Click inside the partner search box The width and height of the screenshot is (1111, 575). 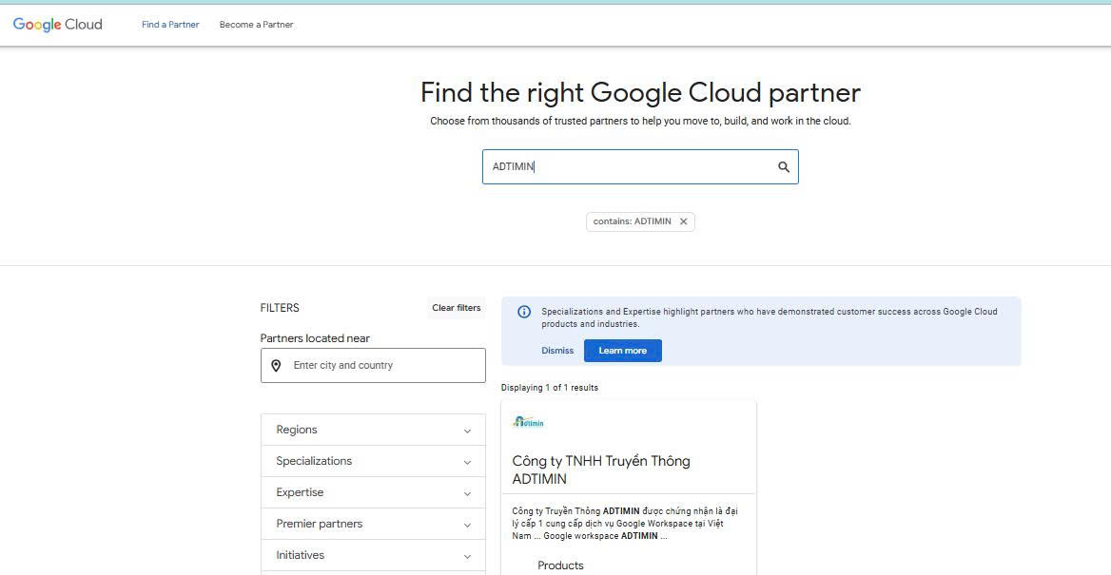pyautogui.click(x=628, y=166)
